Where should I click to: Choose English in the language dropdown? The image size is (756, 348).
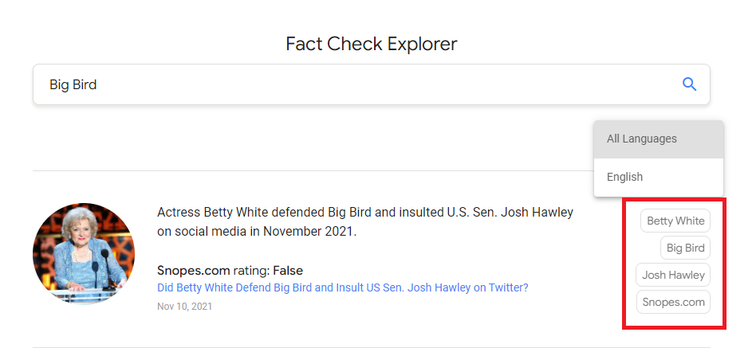click(624, 177)
